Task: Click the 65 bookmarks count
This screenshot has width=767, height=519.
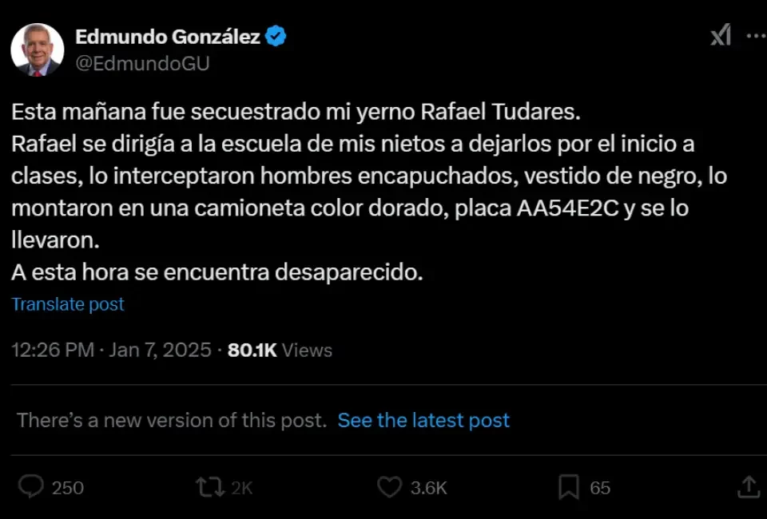Action: (x=600, y=487)
